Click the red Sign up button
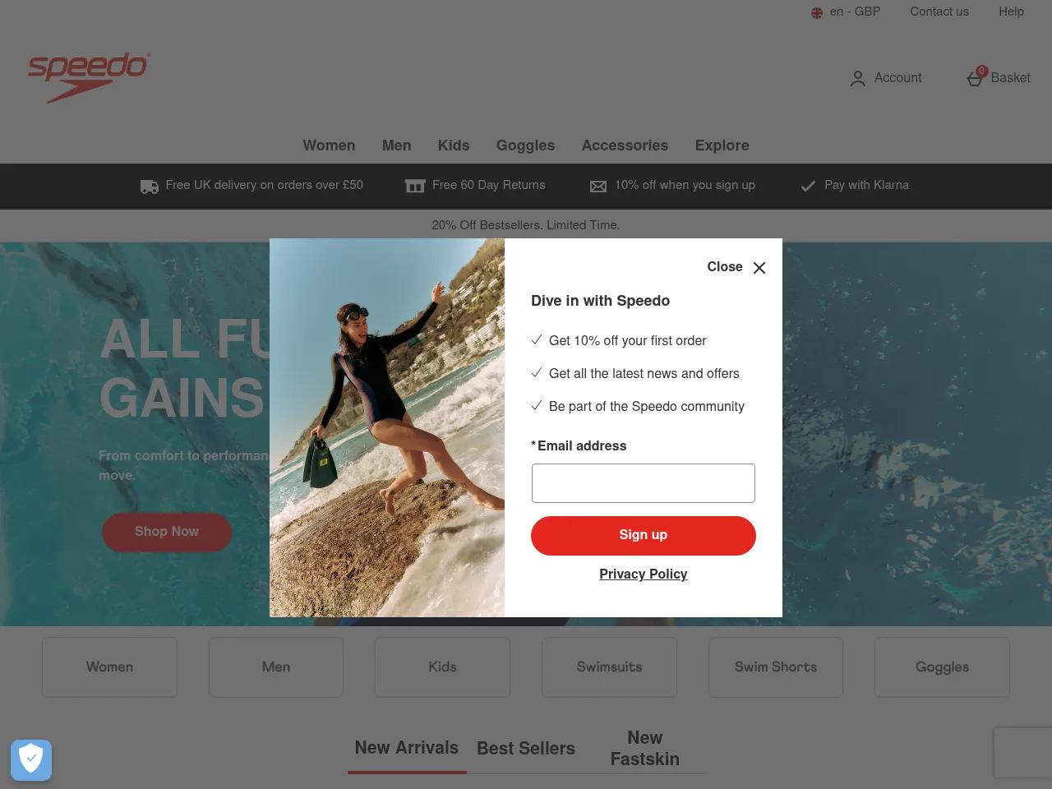 644,535
